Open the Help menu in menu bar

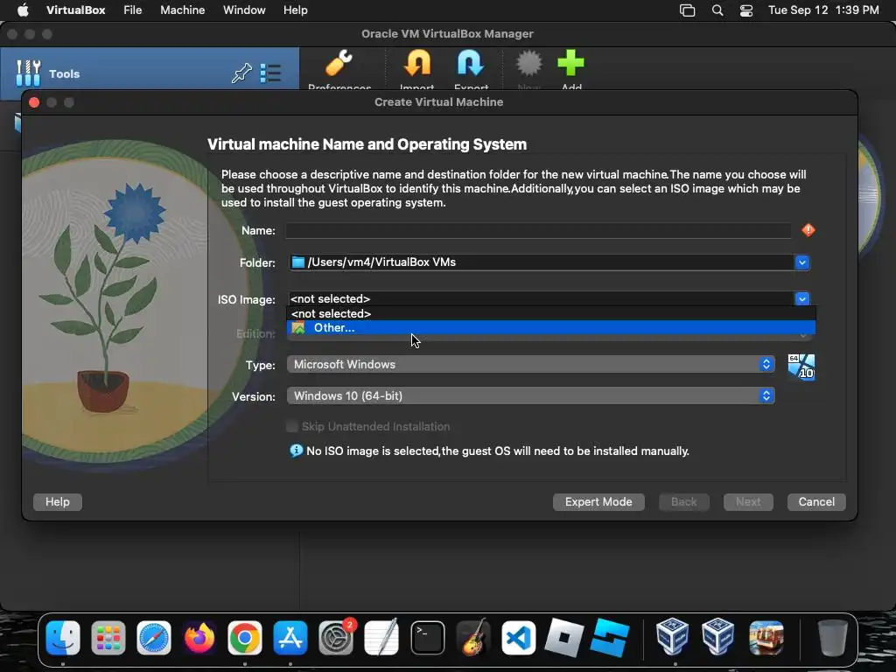(296, 10)
